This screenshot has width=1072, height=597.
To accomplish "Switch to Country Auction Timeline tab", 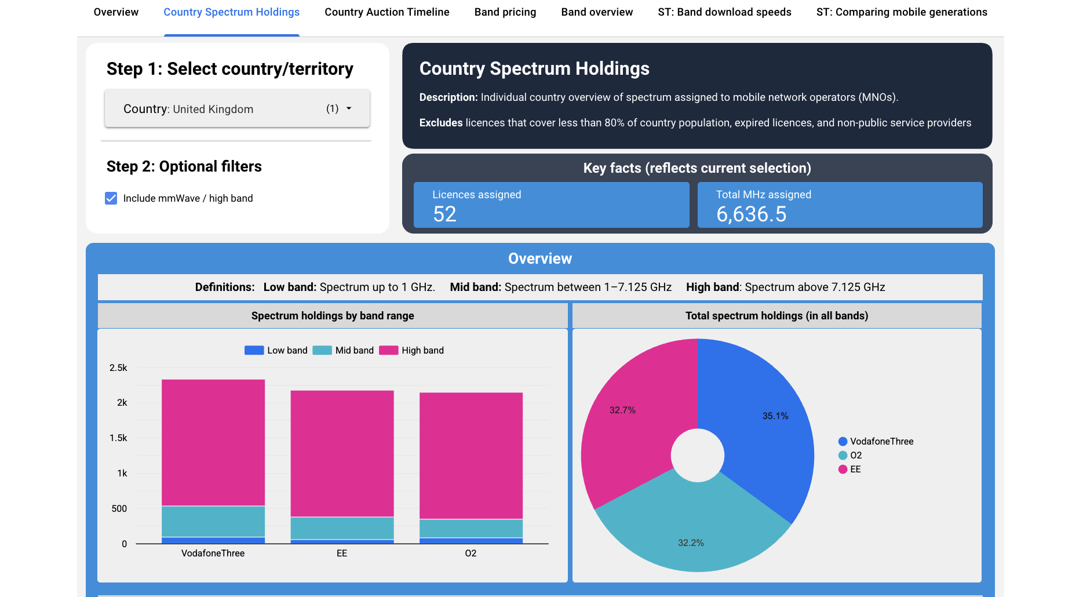I will pos(386,12).
